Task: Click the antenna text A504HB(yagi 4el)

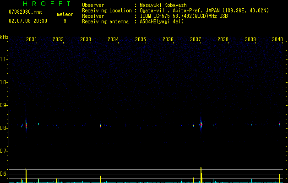Action: tap(162, 22)
